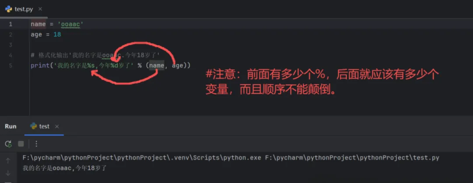Image resolution: width=473 pixels, height=183 pixels.
Task: Click the Python icon on Run 'test' tab
Action: click(34, 126)
